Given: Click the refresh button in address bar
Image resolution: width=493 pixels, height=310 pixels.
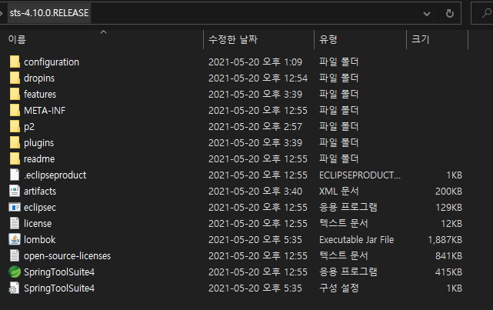Looking at the screenshot, I should [x=450, y=13].
